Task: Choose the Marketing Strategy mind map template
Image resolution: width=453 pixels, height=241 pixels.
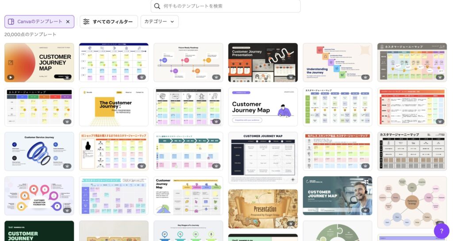Action: coord(412,202)
